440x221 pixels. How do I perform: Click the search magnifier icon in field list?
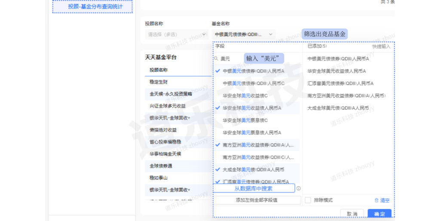(216, 58)
